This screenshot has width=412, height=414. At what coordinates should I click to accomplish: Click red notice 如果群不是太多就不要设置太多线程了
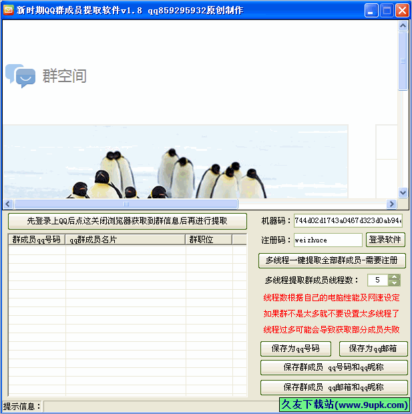click(331, 314)
